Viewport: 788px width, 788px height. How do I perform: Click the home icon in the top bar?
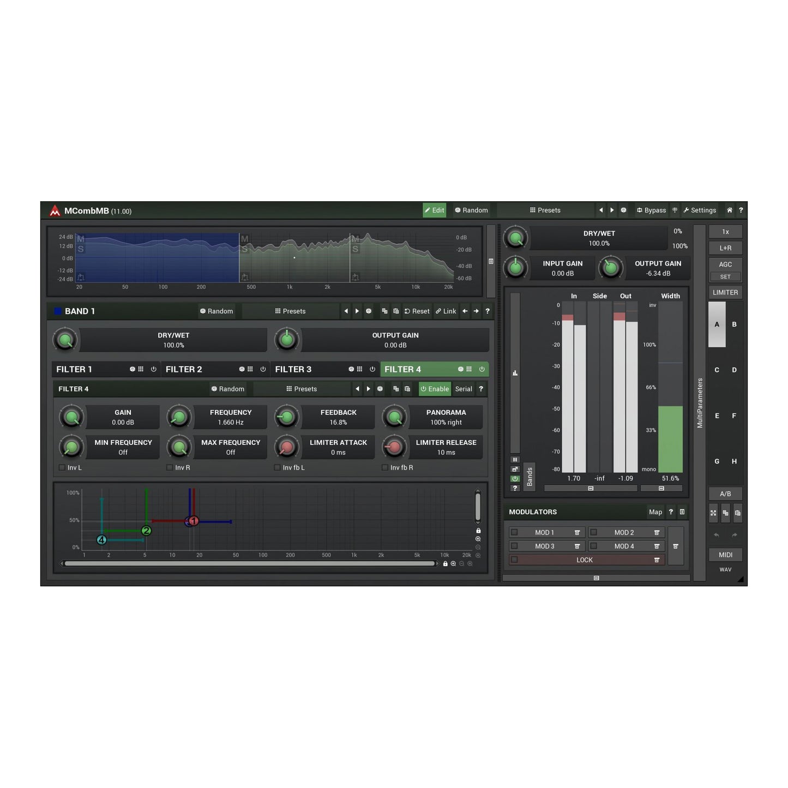coord(729,210)
